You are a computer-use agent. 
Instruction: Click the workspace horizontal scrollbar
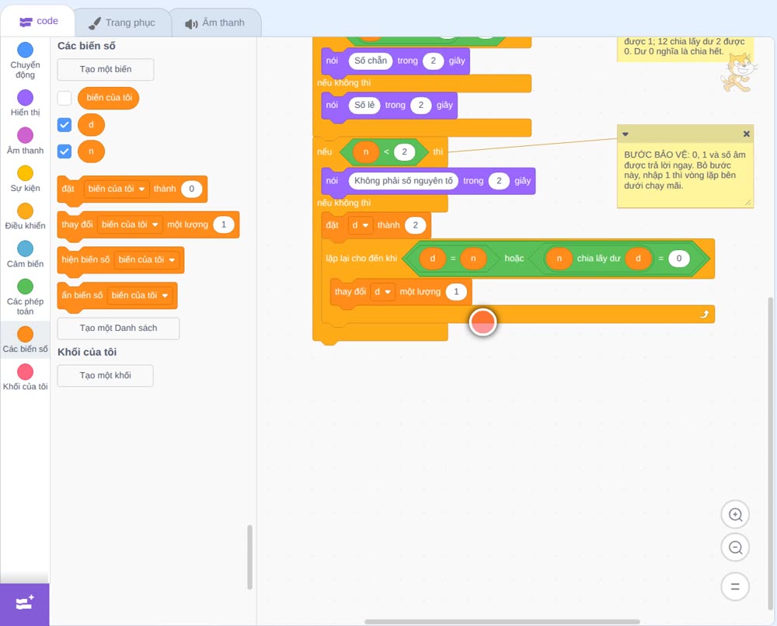click(502, 621)
